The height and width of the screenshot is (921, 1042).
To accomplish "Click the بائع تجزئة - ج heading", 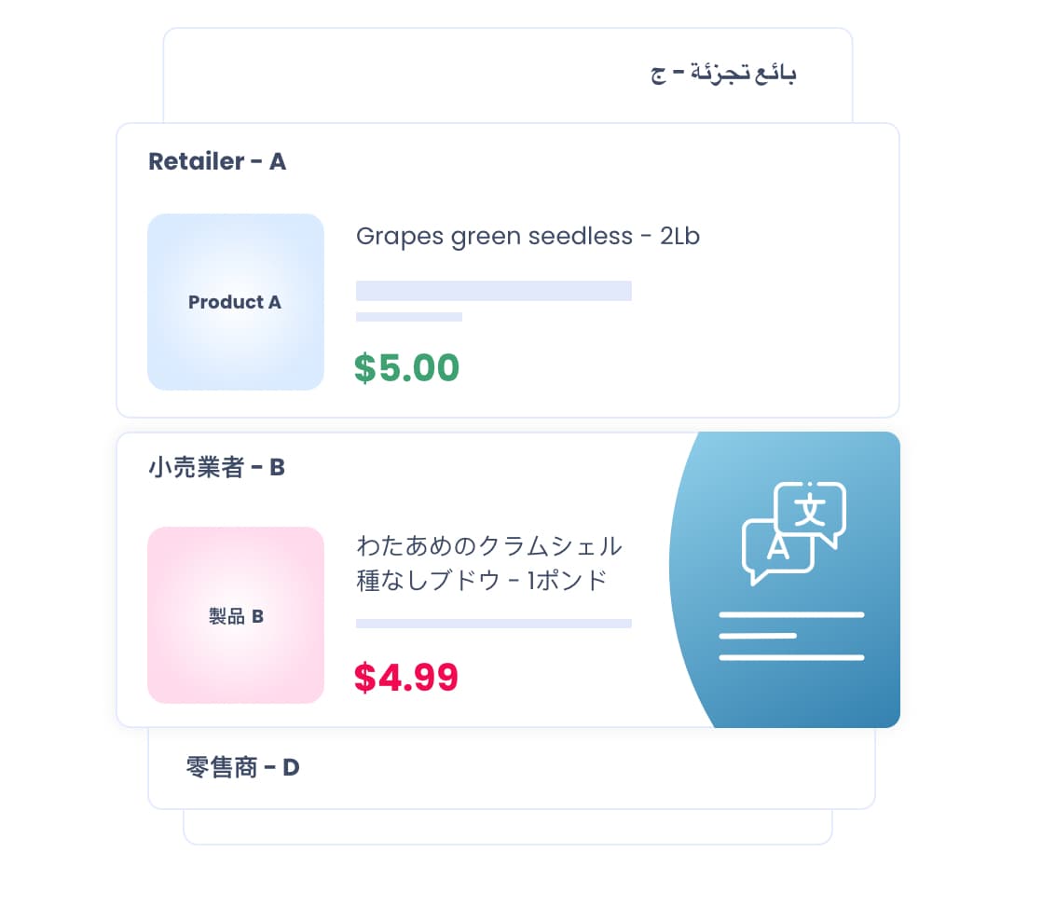I will pos(723,75).
